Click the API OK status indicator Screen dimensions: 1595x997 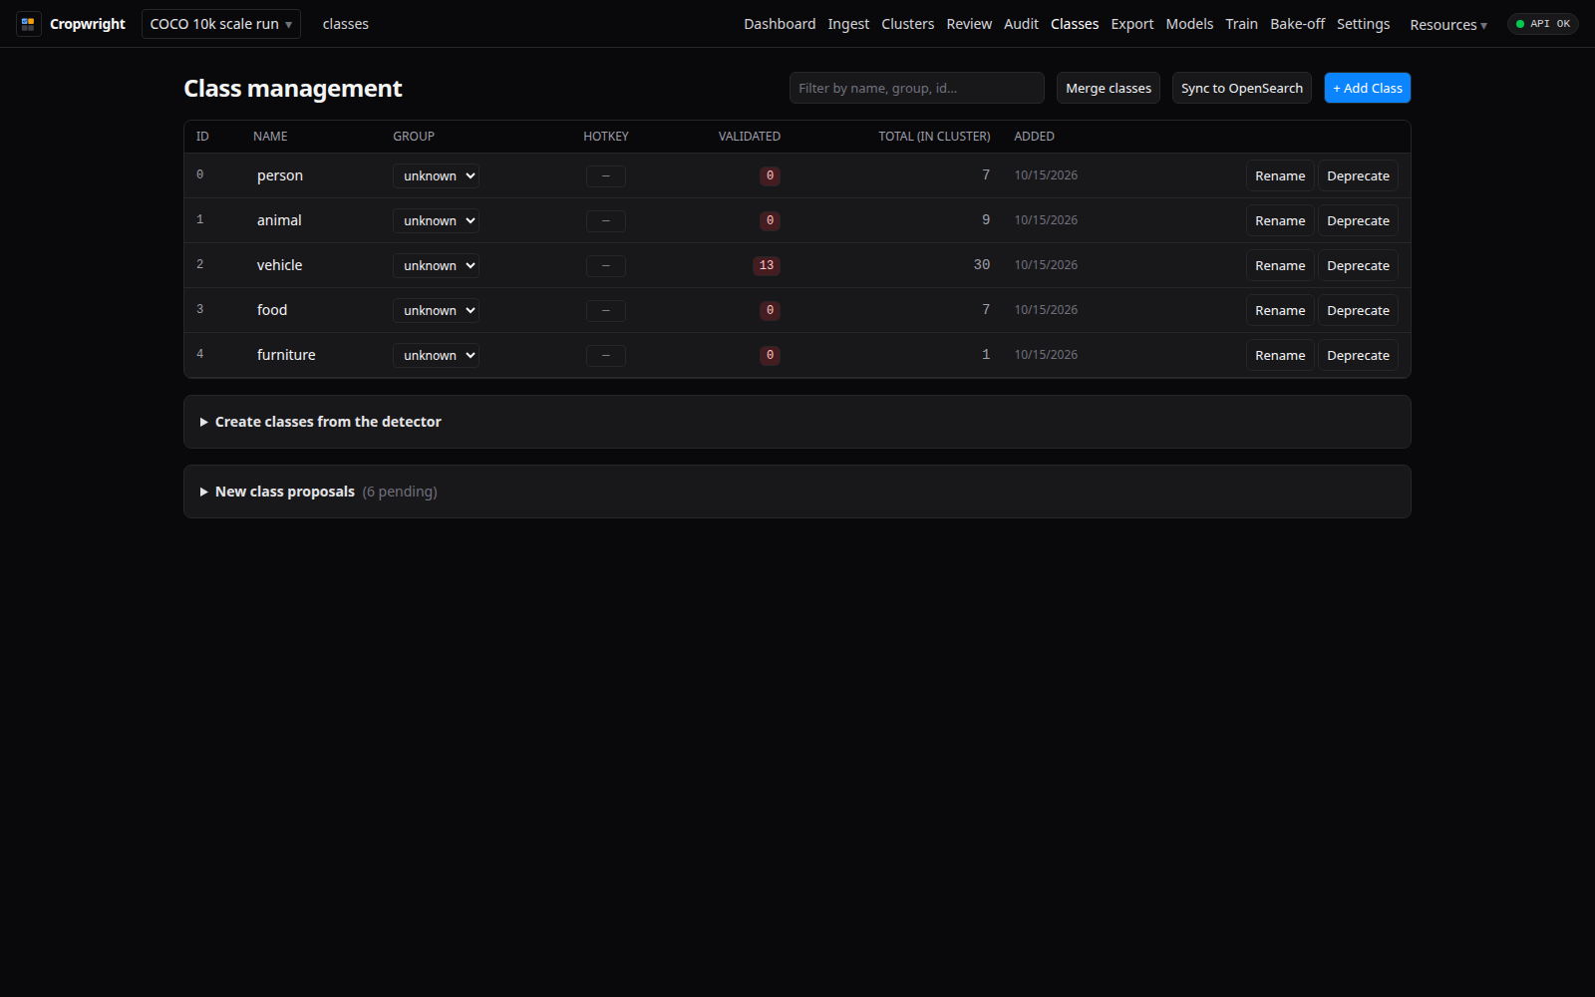(1542, 24)
